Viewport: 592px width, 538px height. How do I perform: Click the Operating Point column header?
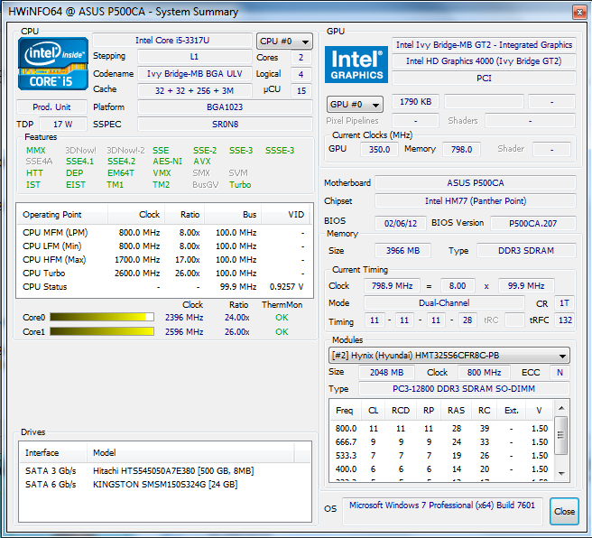click(x=62, y=215)
